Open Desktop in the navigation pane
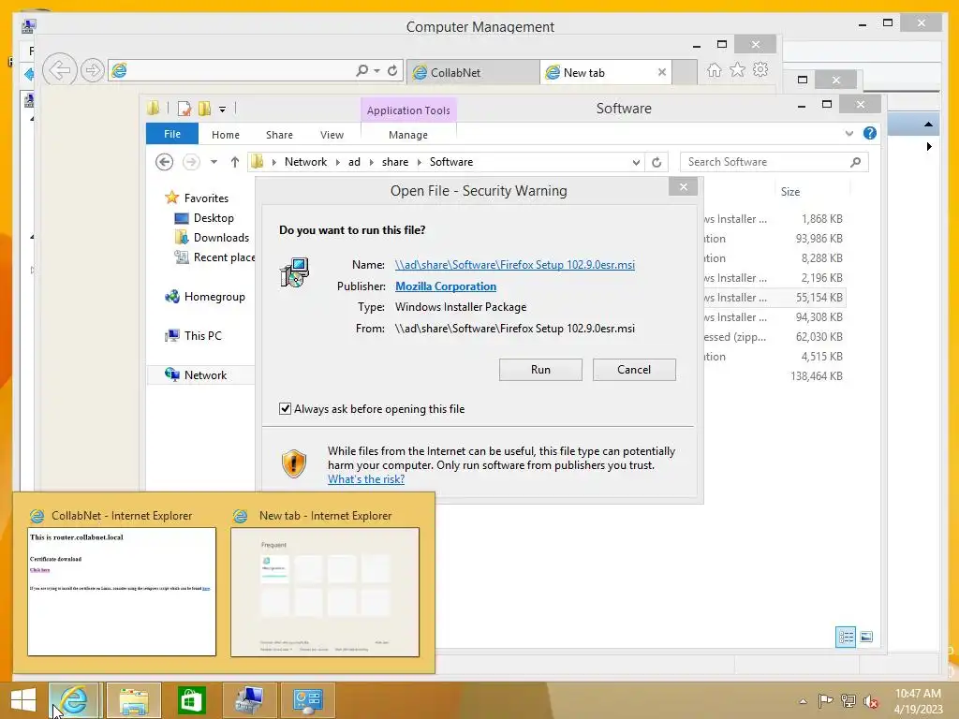The image size is (959, 719). point(214,217)
